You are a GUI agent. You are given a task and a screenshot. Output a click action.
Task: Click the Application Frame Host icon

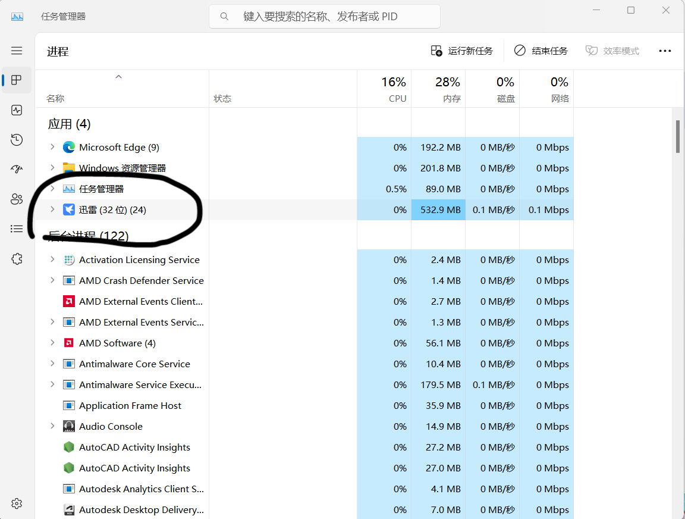68,405
